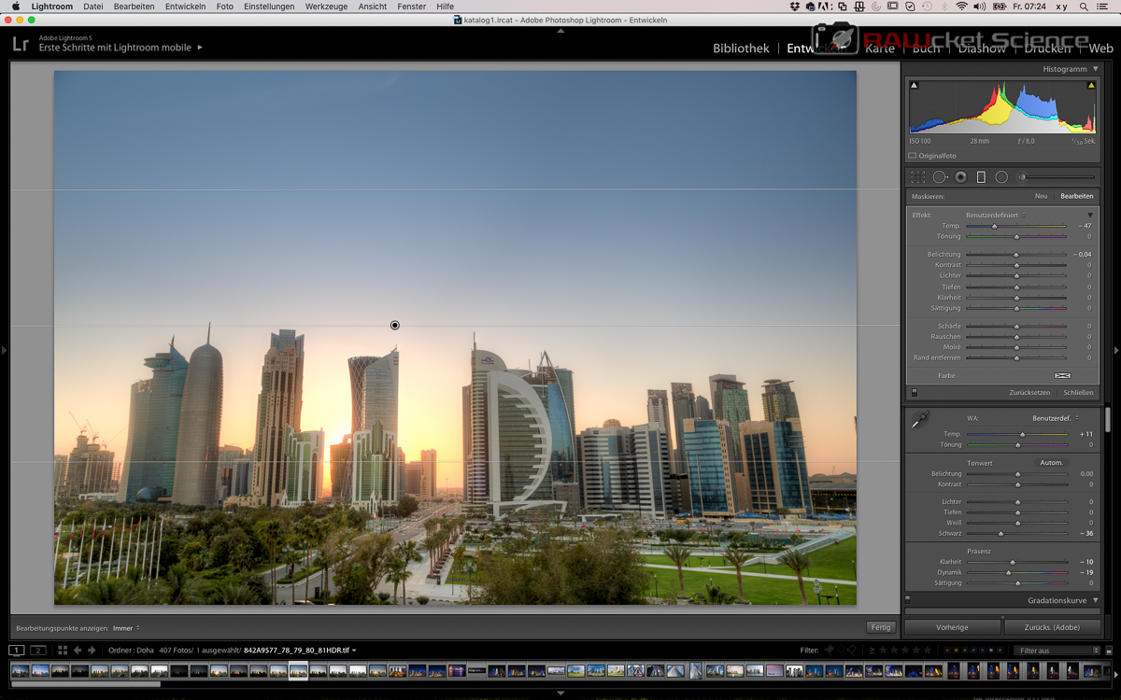Collapse effect sliders disclosure triangle

point(1090,216)
